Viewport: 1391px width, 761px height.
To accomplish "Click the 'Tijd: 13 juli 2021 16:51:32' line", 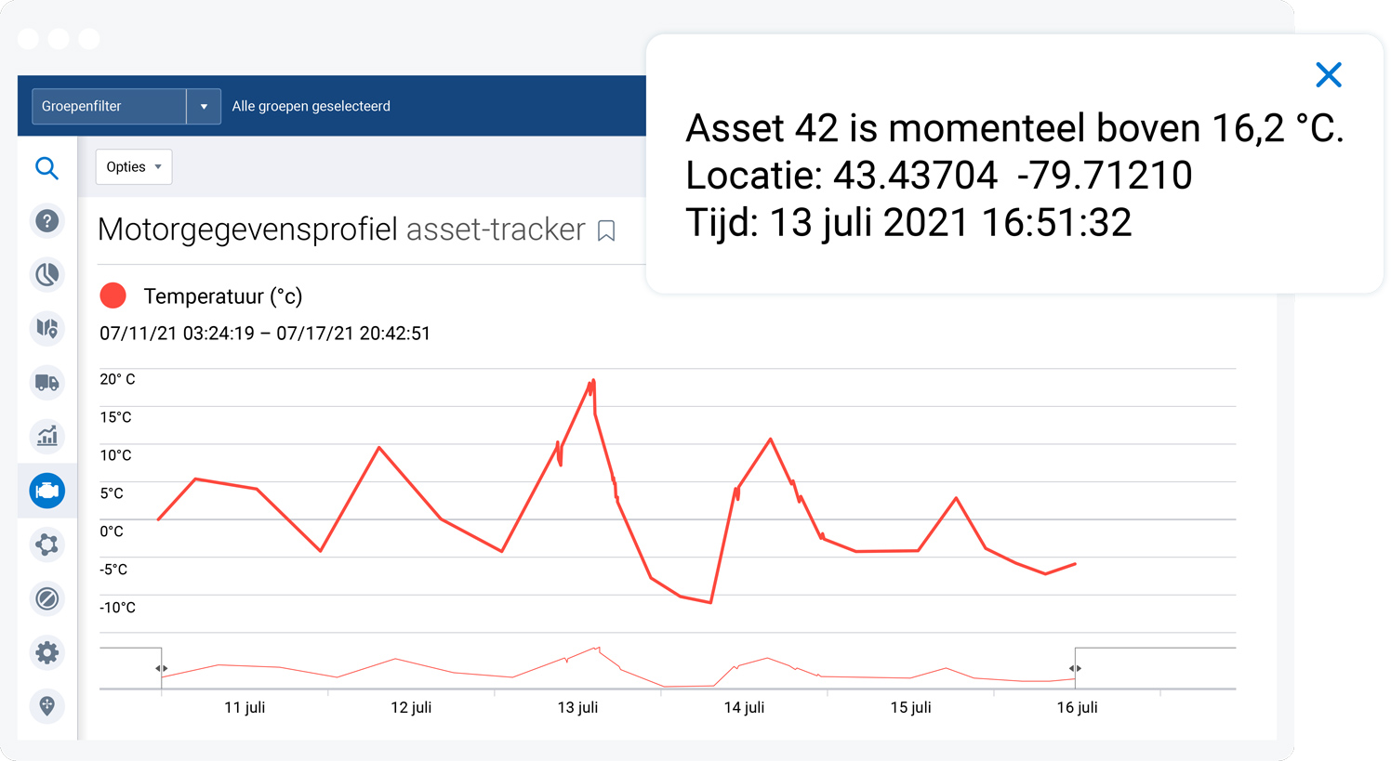I will 908,223.
